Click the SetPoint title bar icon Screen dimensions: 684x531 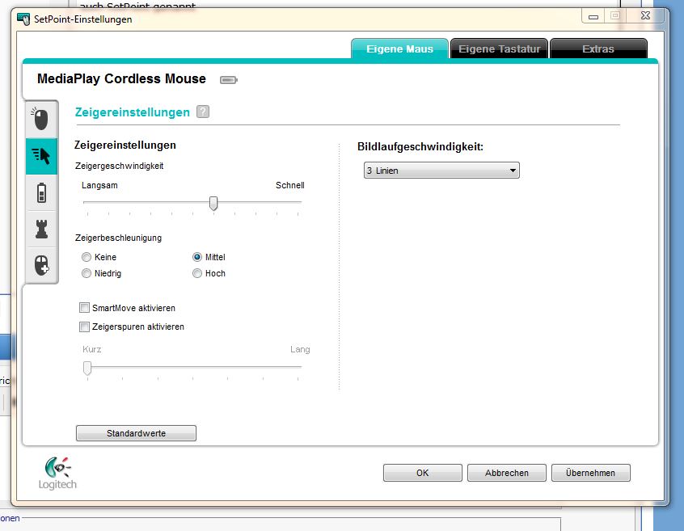pyautogui.click(x=23, y=19)
